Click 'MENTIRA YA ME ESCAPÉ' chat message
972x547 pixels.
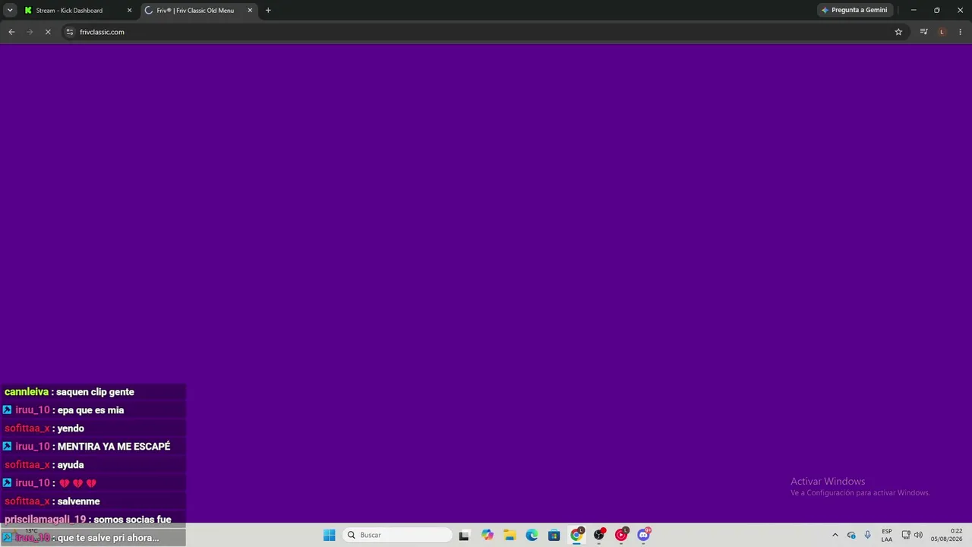[114, 447]
